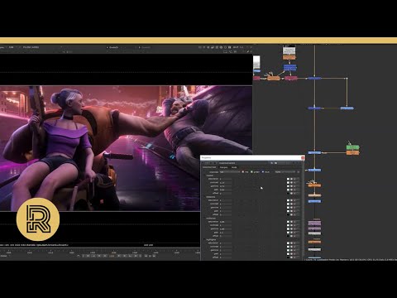This screenshot has height=298, width=397.
Task: Go to next keyframe
Action: pyautogui.click(x=130, y=256)
